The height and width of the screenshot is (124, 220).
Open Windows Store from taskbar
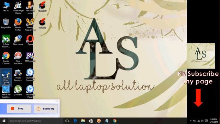click(91, 121)
